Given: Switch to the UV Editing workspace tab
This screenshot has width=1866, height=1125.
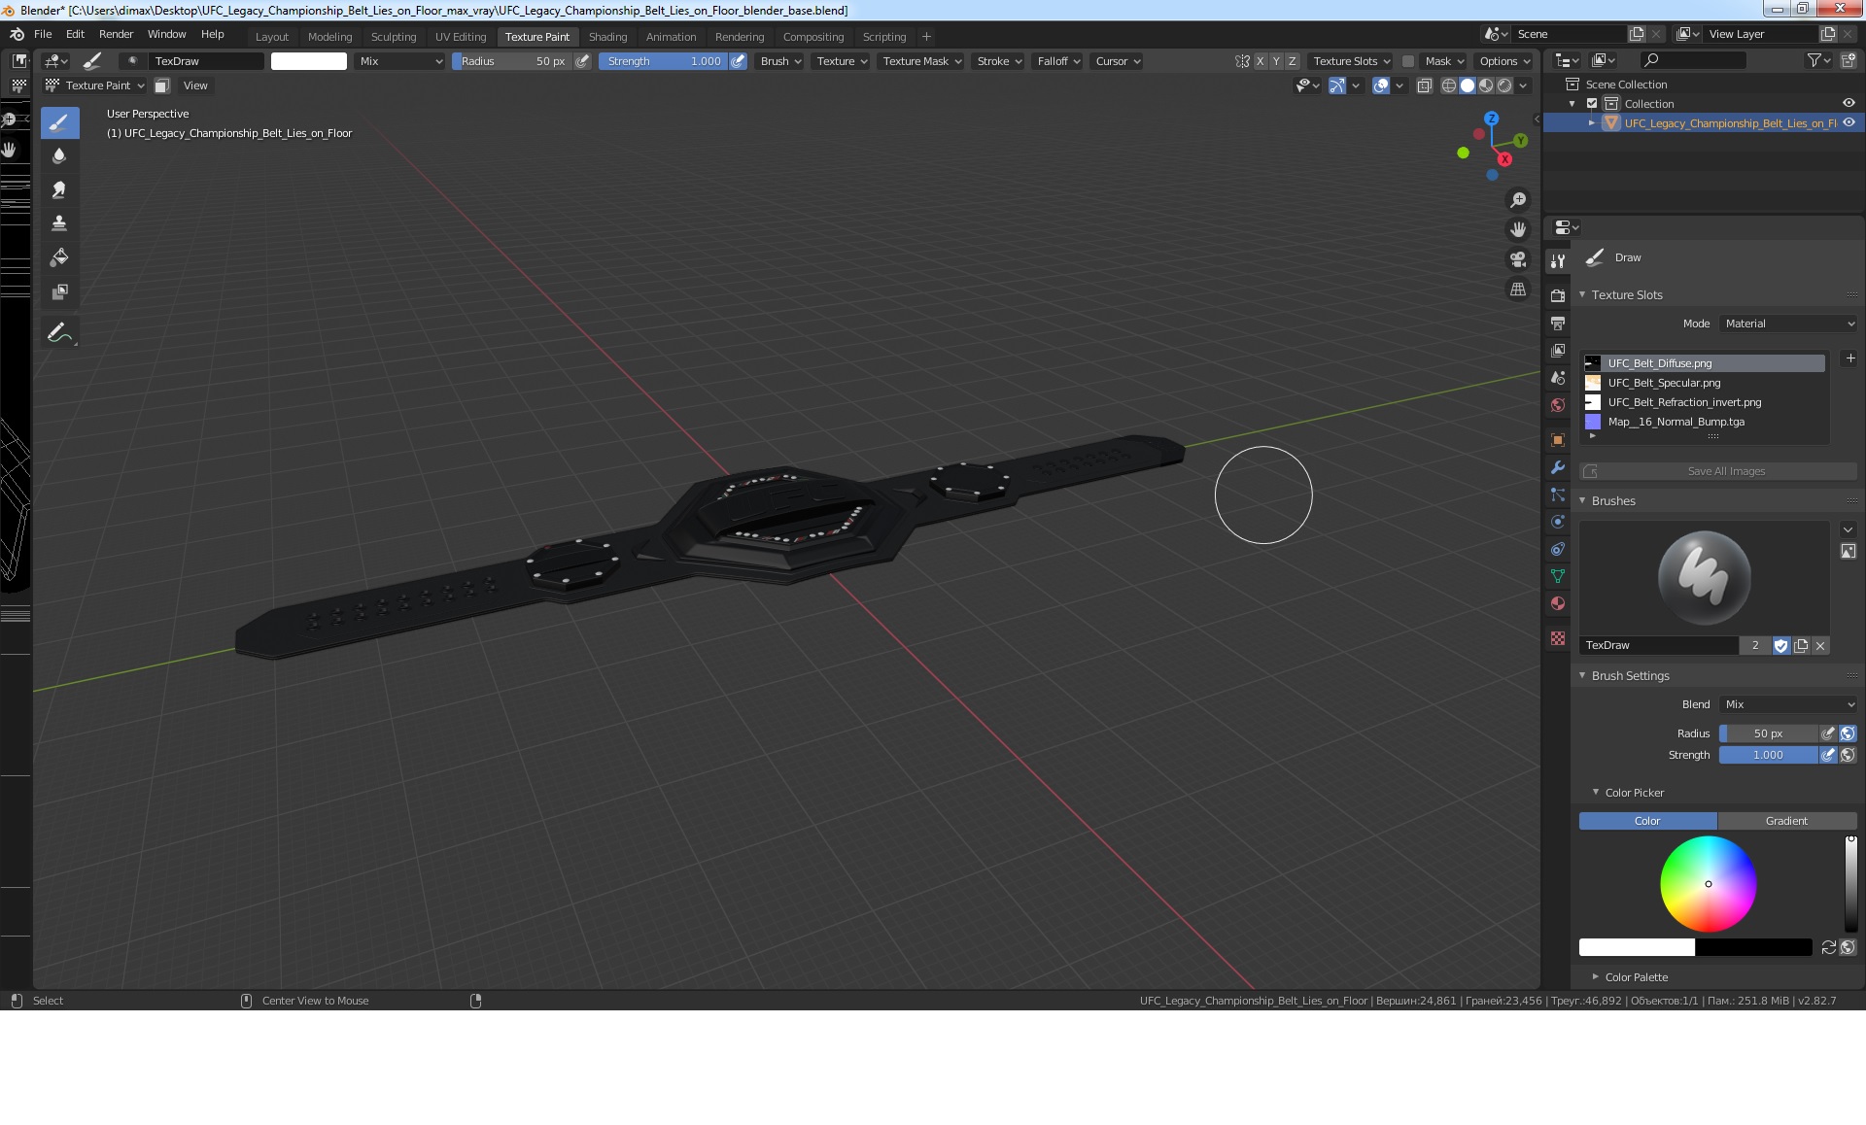Looking at the screenshot, I should click(461, 37).
